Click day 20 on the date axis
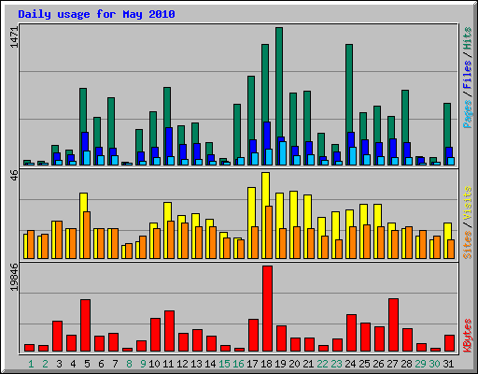478x374 pixels. [x=294, y=364]
